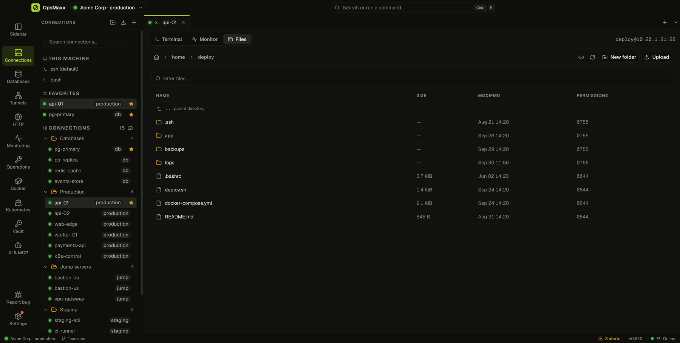Image resolution: width=680 pixels, height=343 pixels.
Task: Toggle favorite star on api-01 in Favorites
Action: [131, 104]
